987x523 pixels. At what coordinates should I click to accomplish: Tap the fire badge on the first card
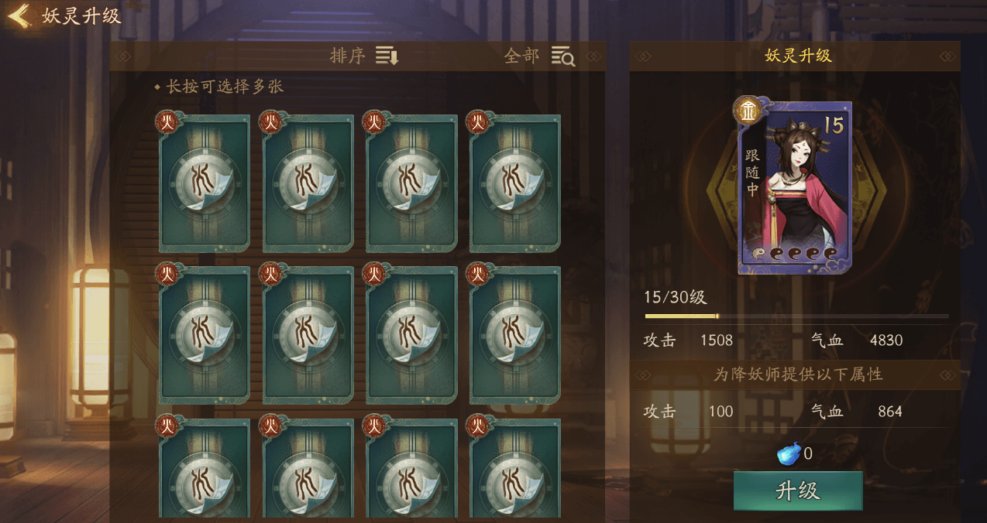click(167, 122)
